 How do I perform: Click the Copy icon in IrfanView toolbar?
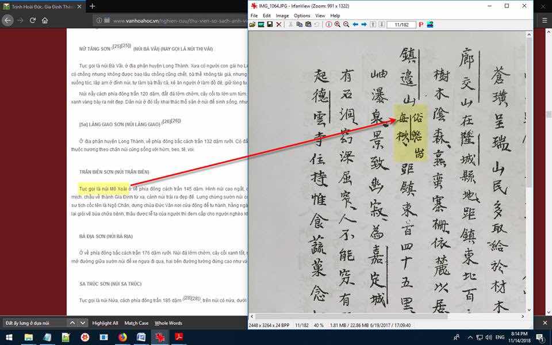tap(299, 24)
